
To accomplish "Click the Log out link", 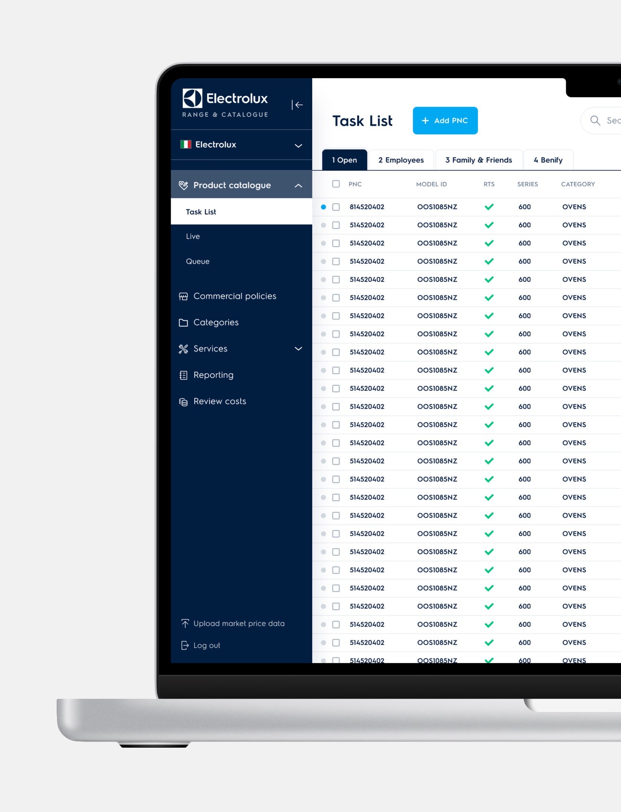I will [207, 645].
